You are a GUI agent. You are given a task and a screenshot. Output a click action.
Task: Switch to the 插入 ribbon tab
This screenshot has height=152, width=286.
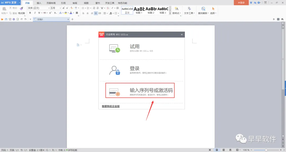(39, 3)
